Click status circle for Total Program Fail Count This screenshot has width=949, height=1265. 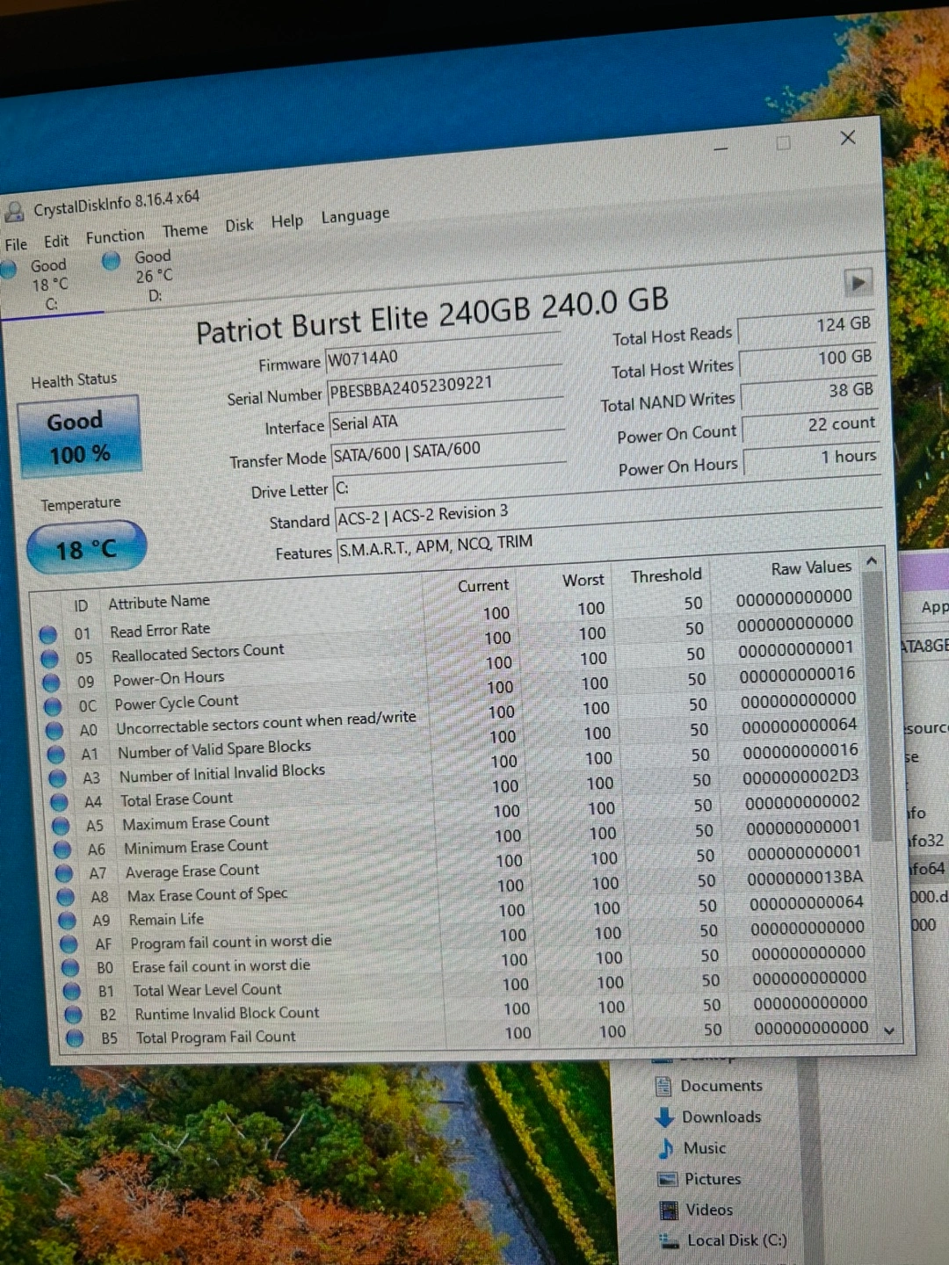pyautogui.click(x=76, y=1038)
